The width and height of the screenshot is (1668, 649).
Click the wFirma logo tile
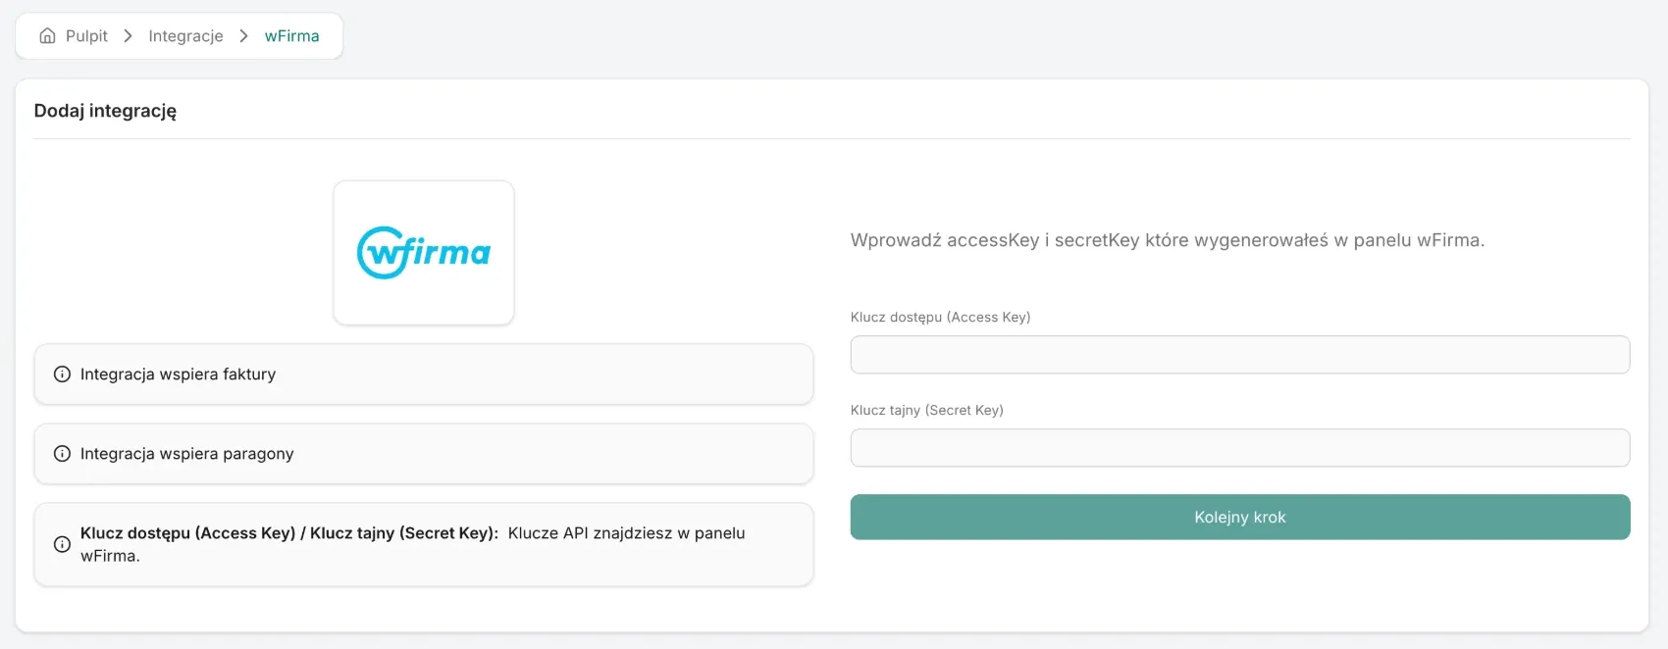(424, 253)
